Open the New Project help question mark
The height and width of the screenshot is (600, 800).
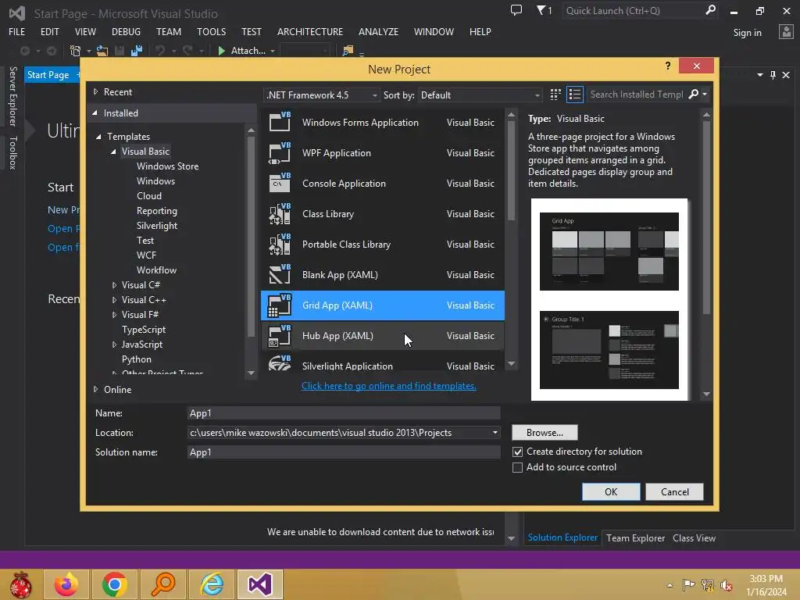pyautogui.click(x=668, y=66)
